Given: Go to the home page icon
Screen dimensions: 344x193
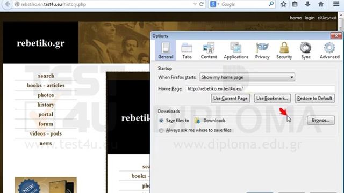Looking at the screenshot, I should (x=321, y=4).
